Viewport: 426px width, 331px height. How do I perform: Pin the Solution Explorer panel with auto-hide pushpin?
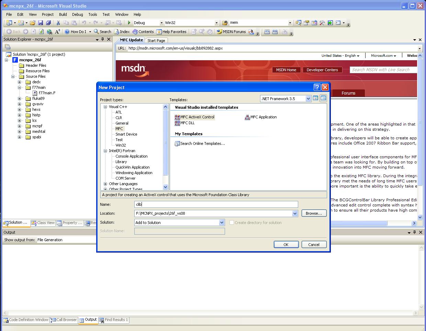tap(102, 39)
